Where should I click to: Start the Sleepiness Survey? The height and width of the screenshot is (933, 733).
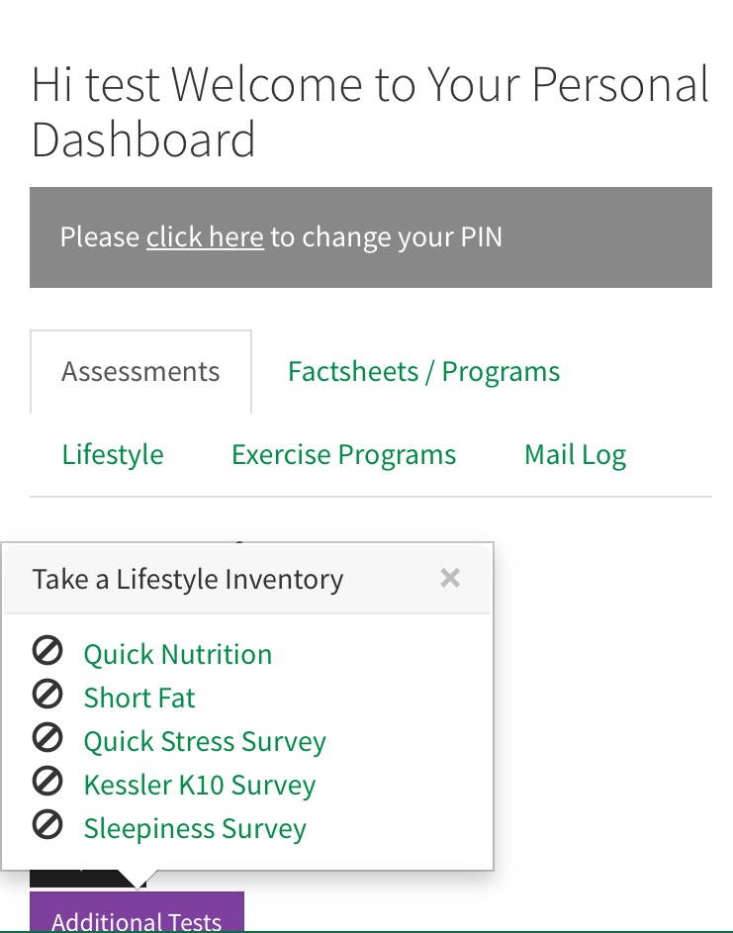click(x=195, y=828)
